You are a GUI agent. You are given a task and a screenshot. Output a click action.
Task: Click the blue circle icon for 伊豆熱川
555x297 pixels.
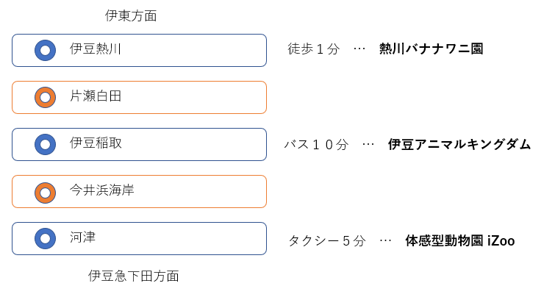coord(45,50)
